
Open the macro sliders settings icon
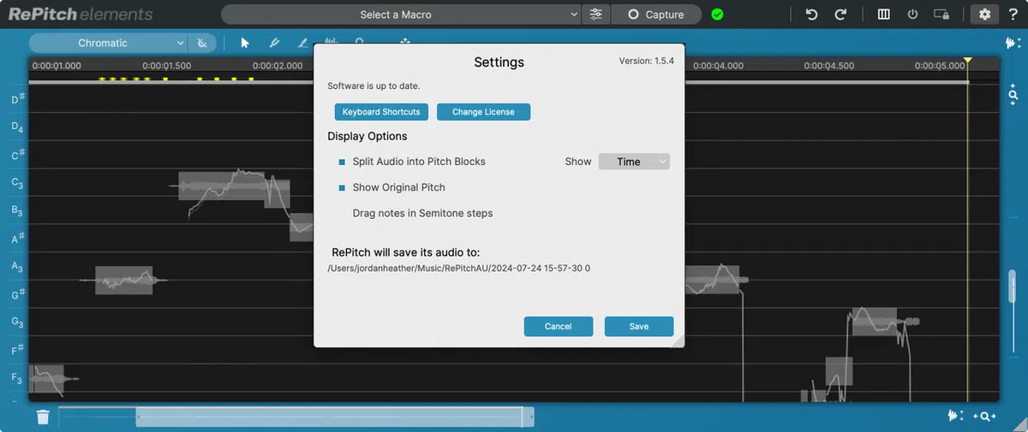[596, 15]
